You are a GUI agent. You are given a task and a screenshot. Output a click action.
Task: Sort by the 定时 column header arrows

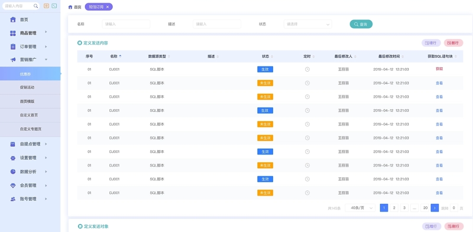click(x=314, y=56)
